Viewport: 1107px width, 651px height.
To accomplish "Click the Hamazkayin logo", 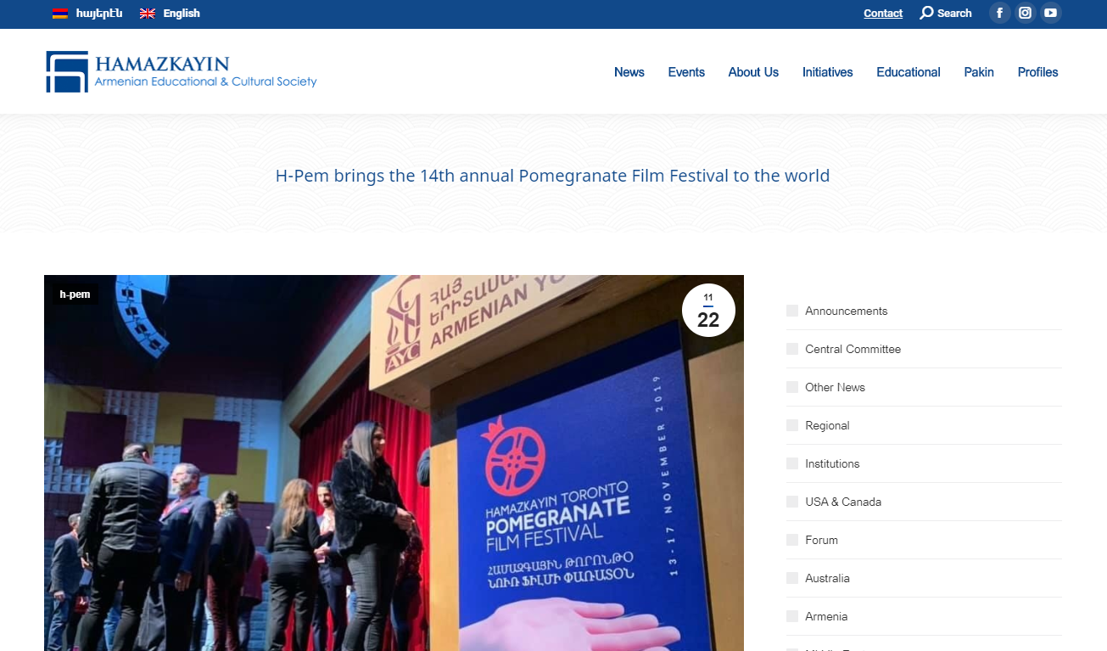I will click(182, 72).
